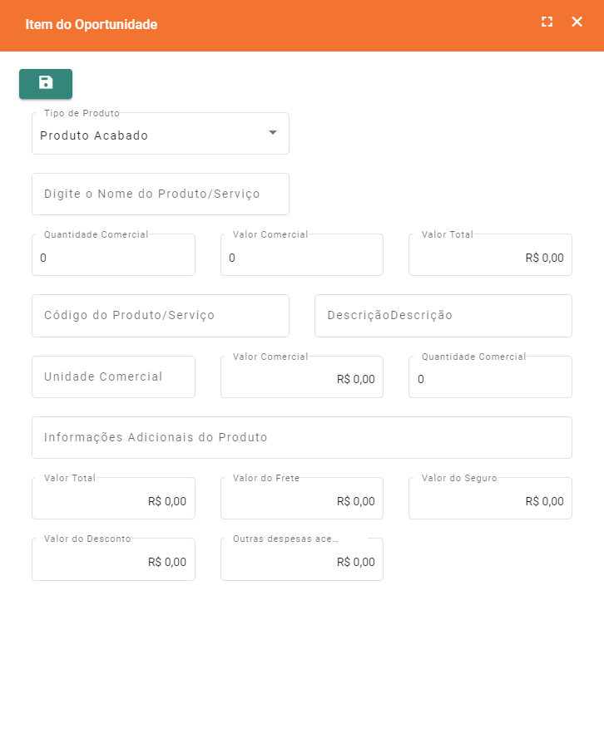Click Valor Total field beside Valor do Frete
The height and width of the screenshot is (753, 604).
113,501
